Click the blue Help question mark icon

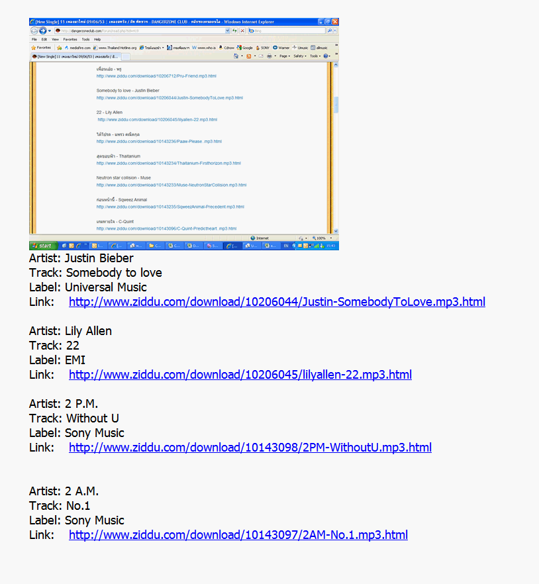(326, 56)
